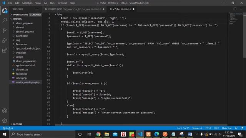Open the Terminal menu
The width and height of the screenshot is (246, 138).
[62, 3]
